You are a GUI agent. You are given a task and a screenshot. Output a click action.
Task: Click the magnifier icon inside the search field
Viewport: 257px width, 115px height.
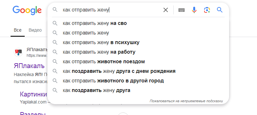point(55,10)
